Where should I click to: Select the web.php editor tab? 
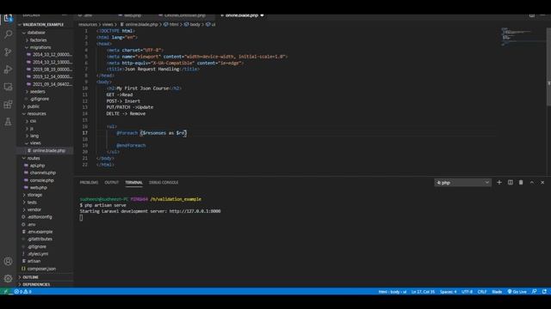[132, 15]
